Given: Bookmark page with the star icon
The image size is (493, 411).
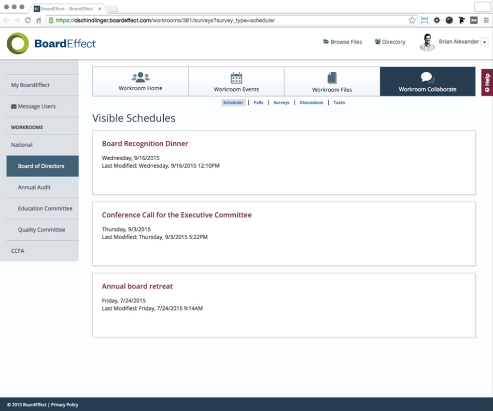Looking at the screenshot, I should 412,20.
